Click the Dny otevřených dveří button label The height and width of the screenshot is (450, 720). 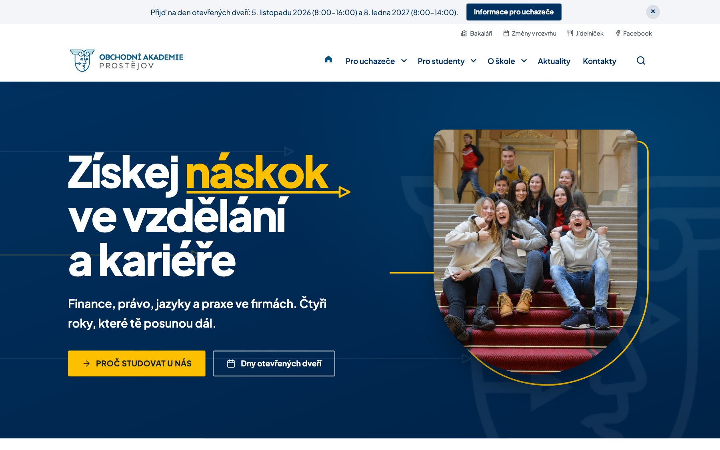point(281,364)
